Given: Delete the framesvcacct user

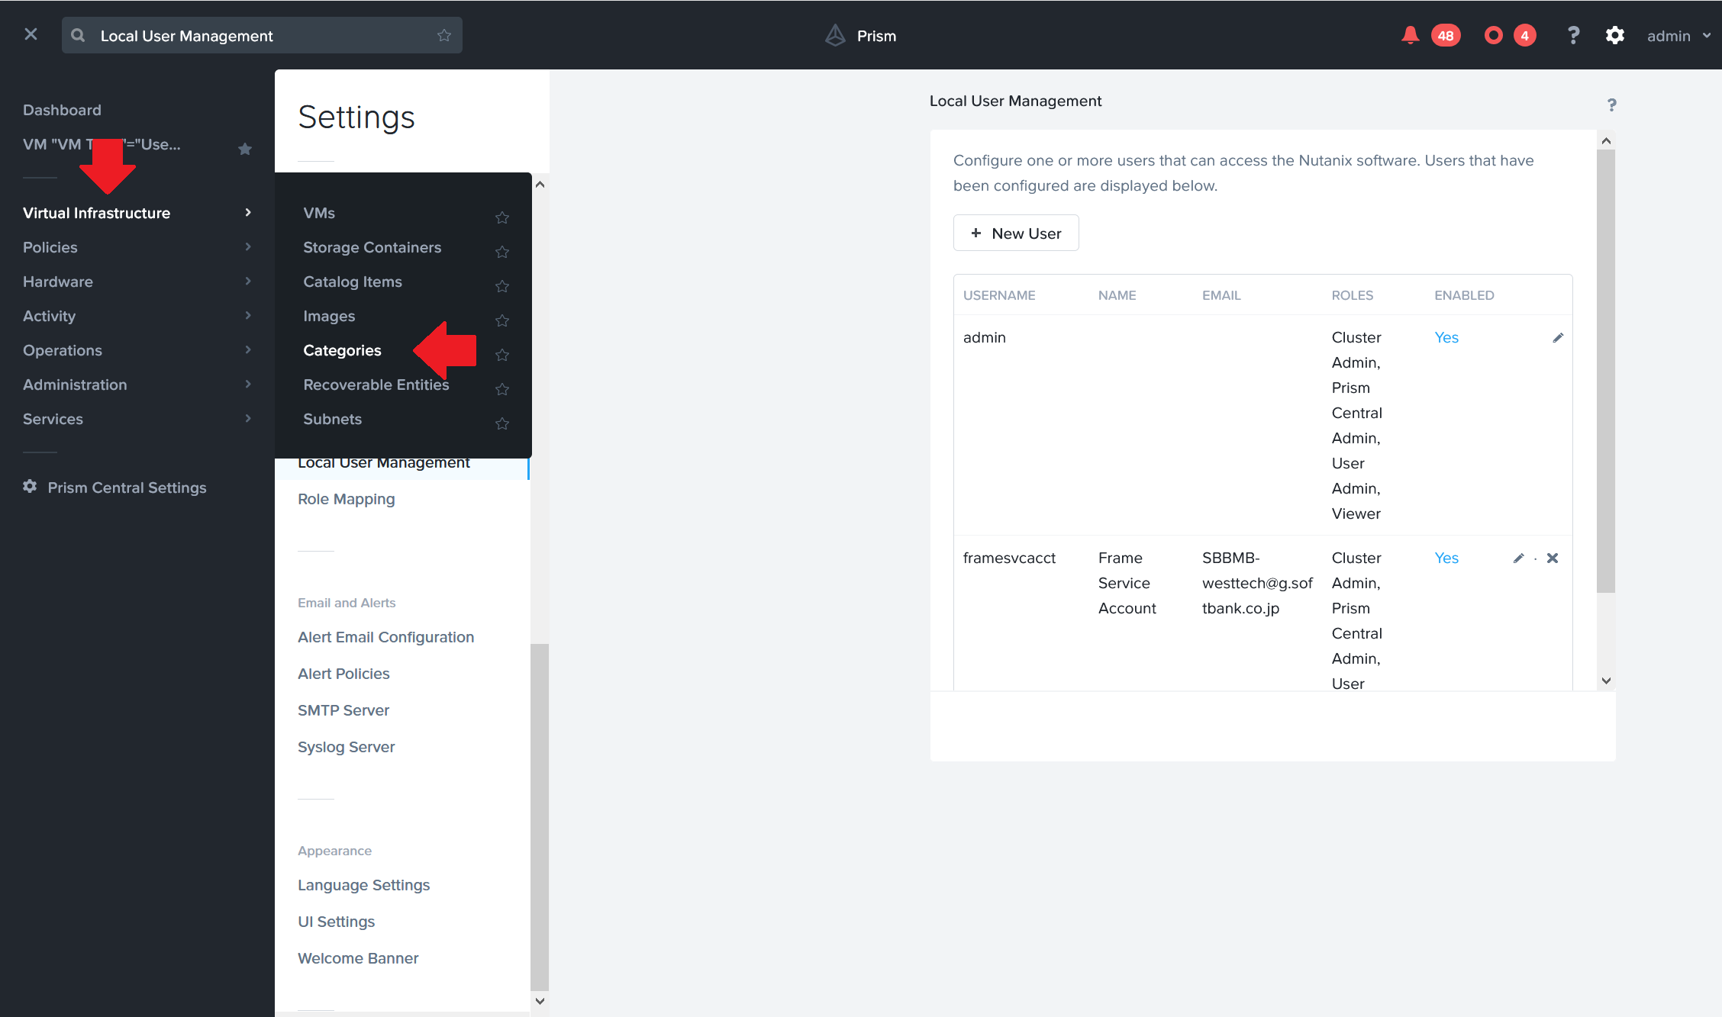Looking at the screenshot, I should (1552, 558).
